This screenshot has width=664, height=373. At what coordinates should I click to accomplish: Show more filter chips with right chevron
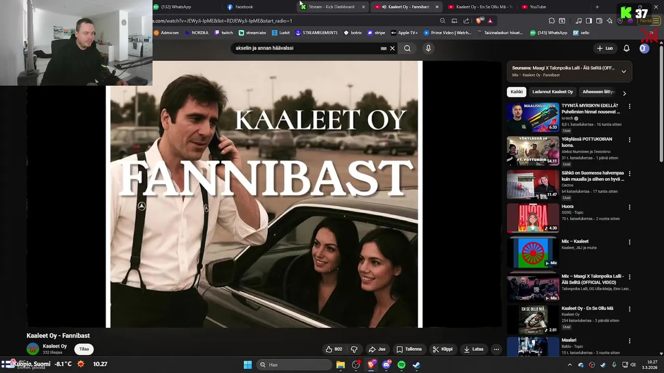pyautogui.click(x=624, y=93)
